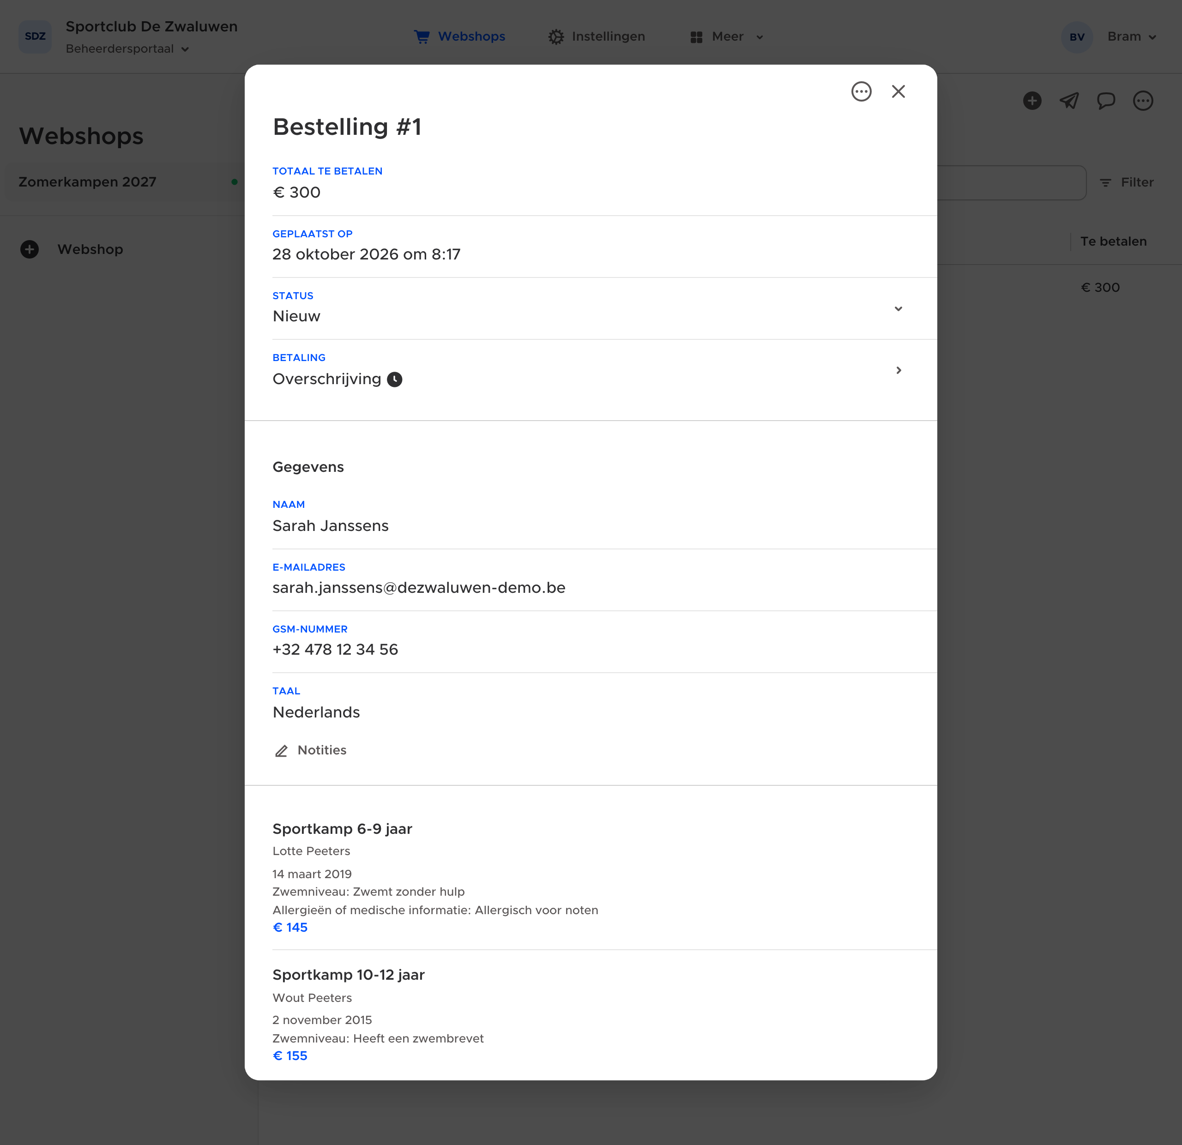Sort by the Te betalen column header
The image size is (1182, 1145).
(1113, 241)
